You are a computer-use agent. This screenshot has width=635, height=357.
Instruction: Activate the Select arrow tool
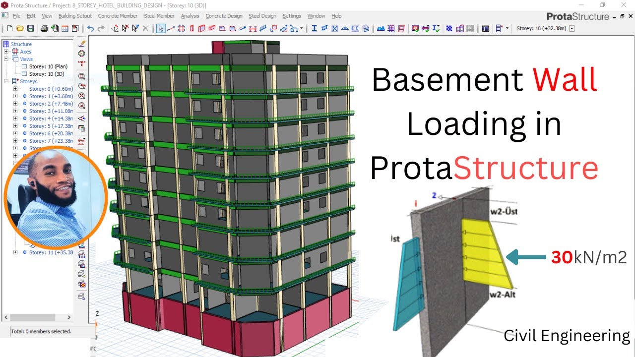tap(161, 29)
